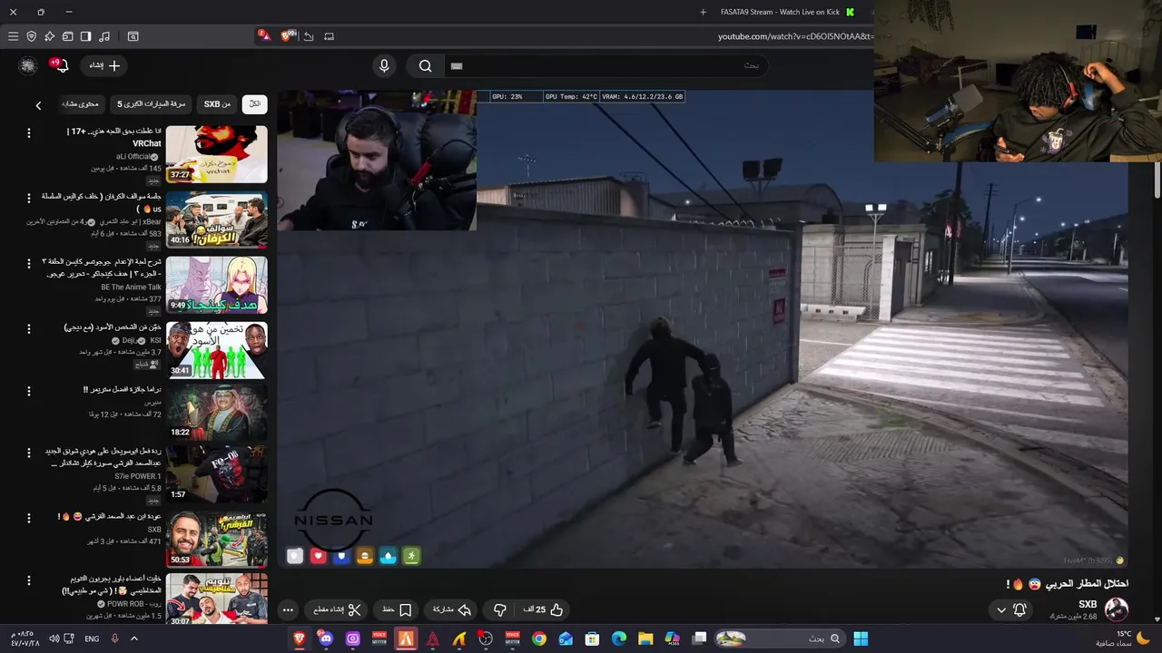The height and width of the screenshot is (653, 1162).
Task: Open the 50:53 SXB video thumbnail
Action: click(217, 539)
